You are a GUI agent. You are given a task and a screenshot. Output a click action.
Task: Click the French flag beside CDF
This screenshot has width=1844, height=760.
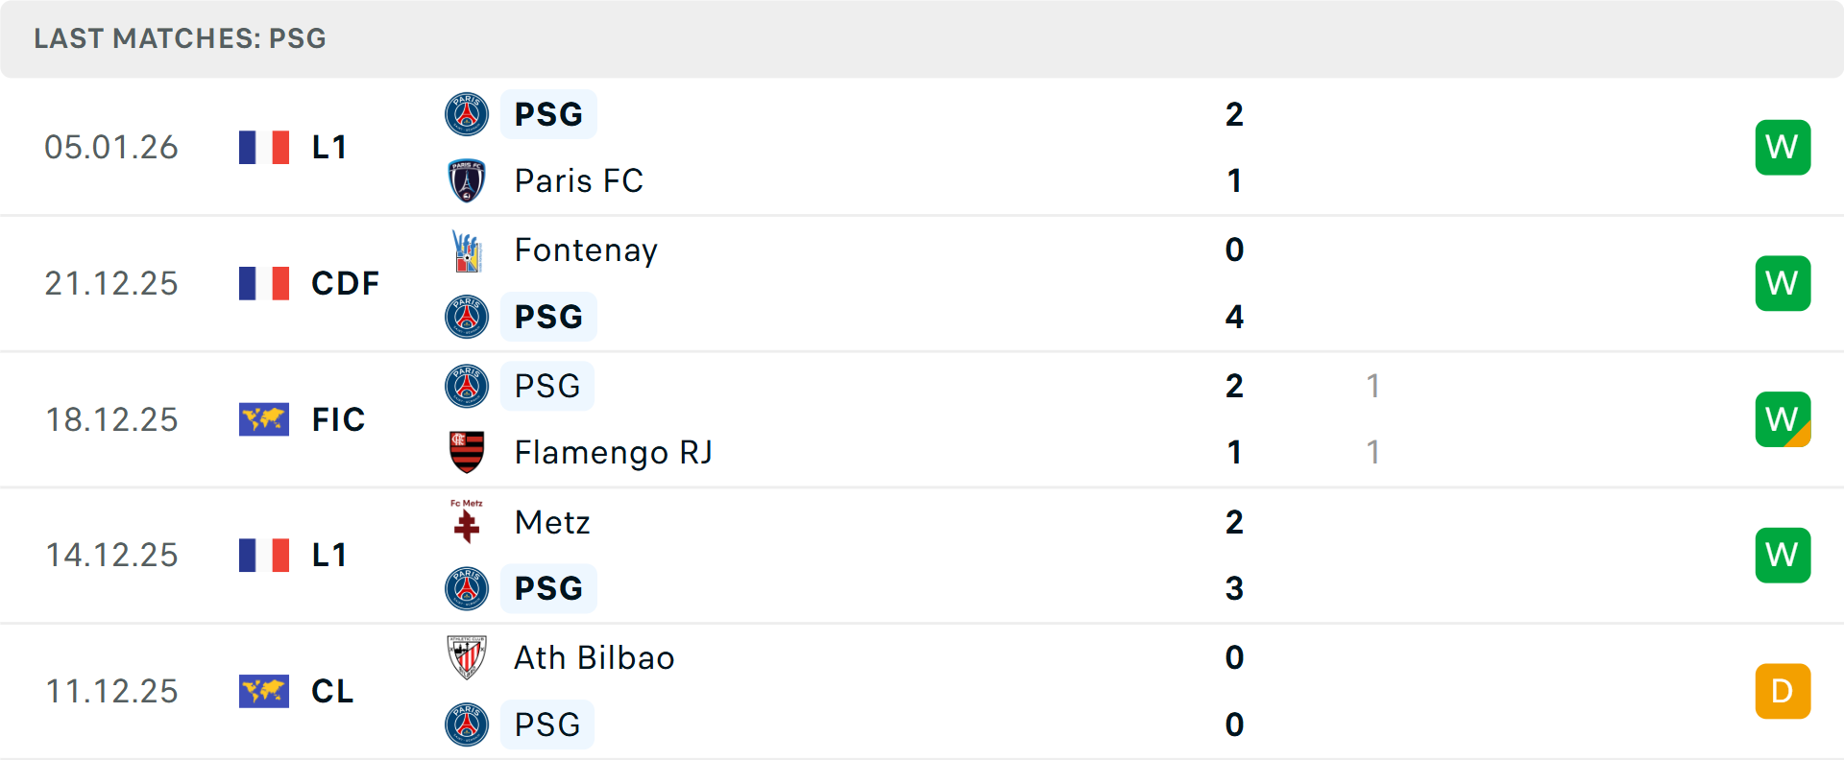[264, 283]
